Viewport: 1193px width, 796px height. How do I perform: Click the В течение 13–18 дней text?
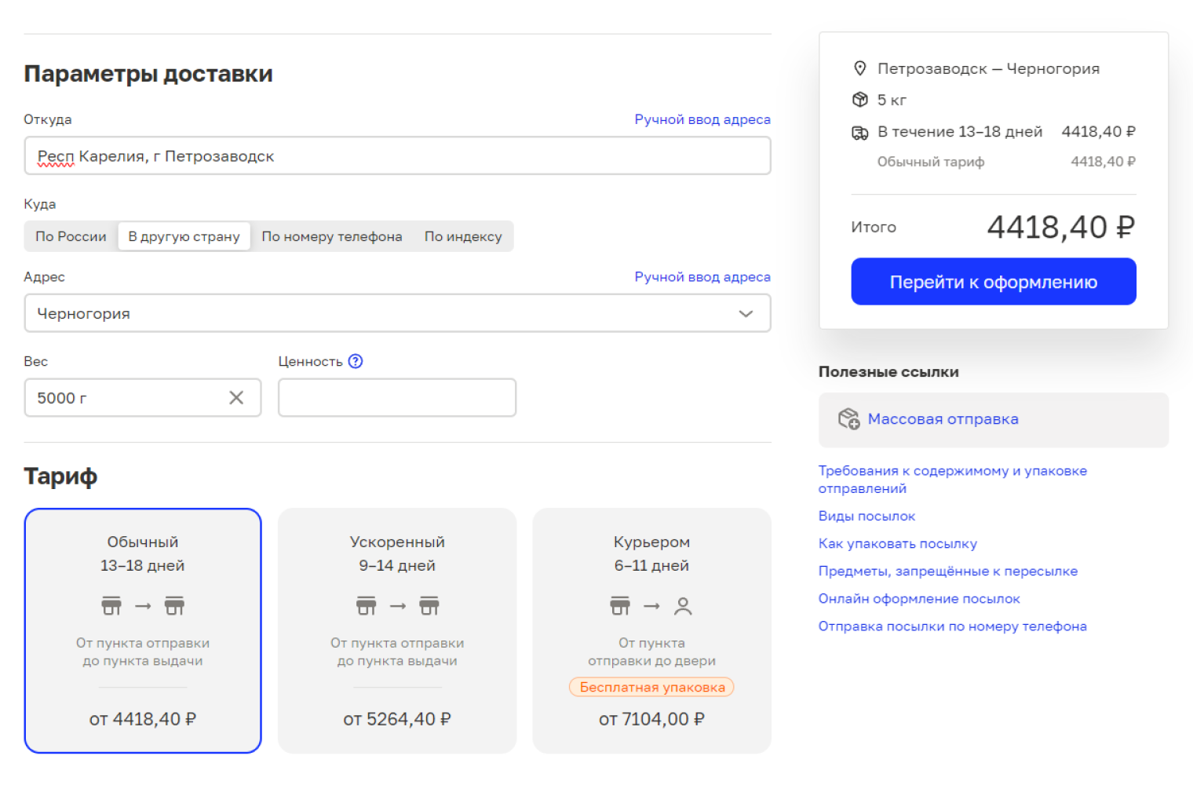pyautogui.click(x=960, y=132)
